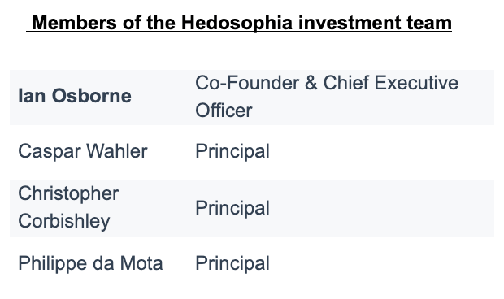504x299 pixels.
Task: Click the word Wahler in the second row
Action: (117, 150)
